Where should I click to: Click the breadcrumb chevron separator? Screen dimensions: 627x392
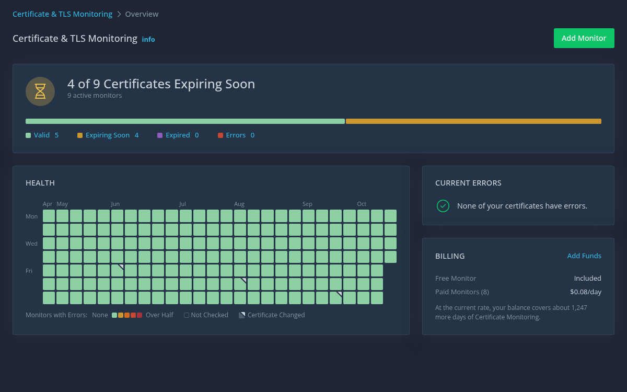coord(119,14)
